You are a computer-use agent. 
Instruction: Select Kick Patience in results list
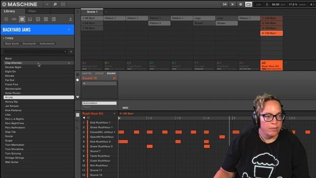pos(39,110)
